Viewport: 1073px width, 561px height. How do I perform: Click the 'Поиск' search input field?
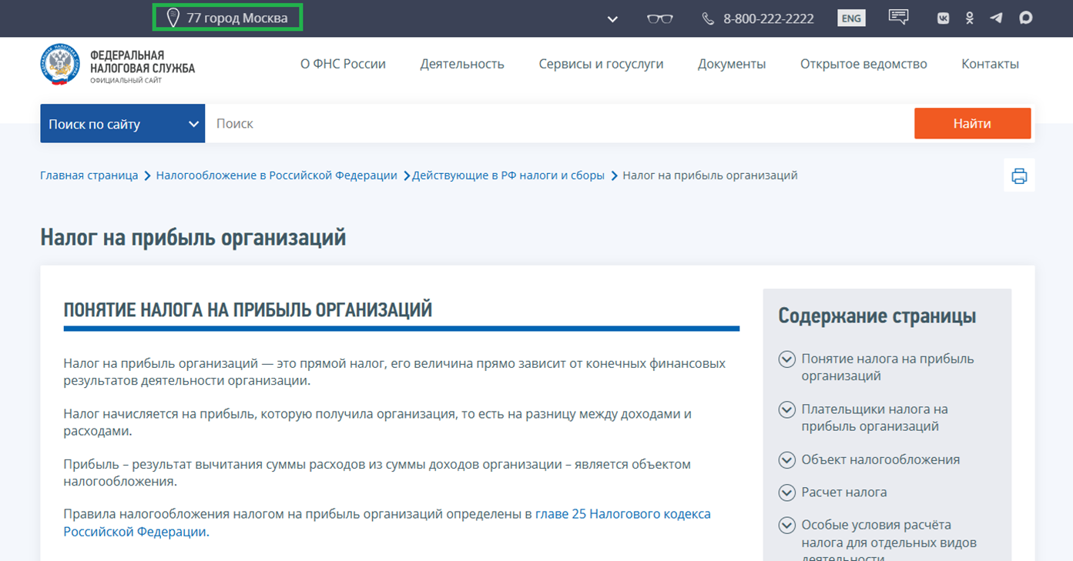click(x=559, y=124)
